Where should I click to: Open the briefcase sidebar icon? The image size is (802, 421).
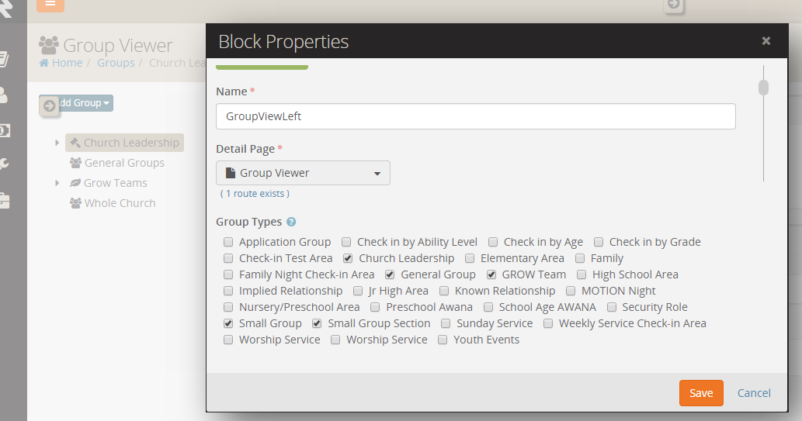(x=4, y=202)
